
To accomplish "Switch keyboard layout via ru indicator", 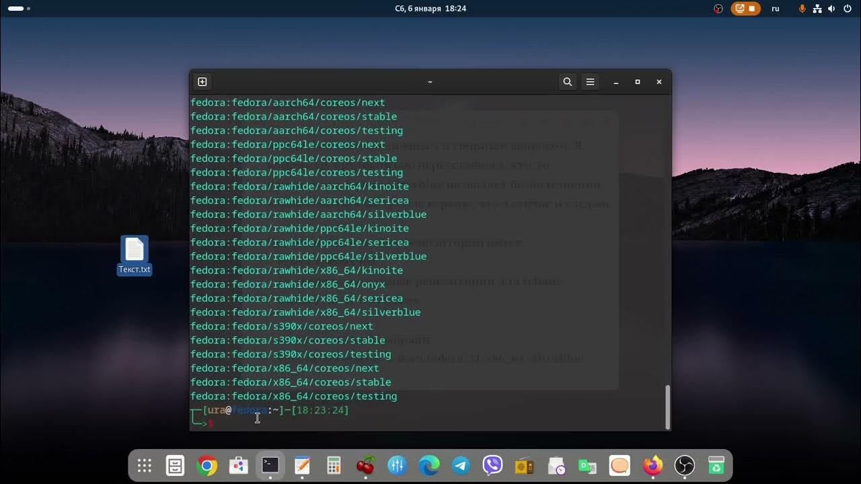I will [x=776, y=9].
